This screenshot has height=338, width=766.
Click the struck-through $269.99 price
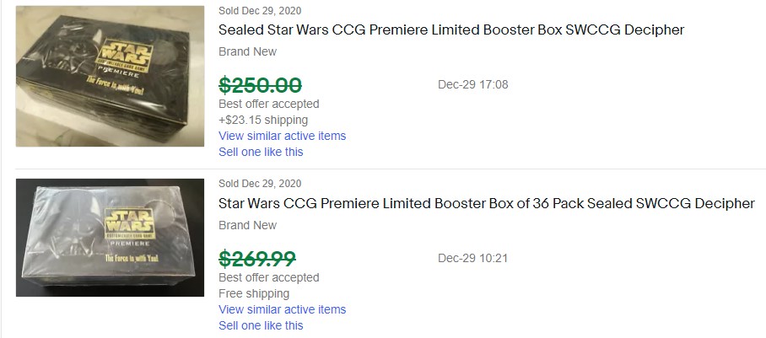pyautogui.click(x=256, y=258)
